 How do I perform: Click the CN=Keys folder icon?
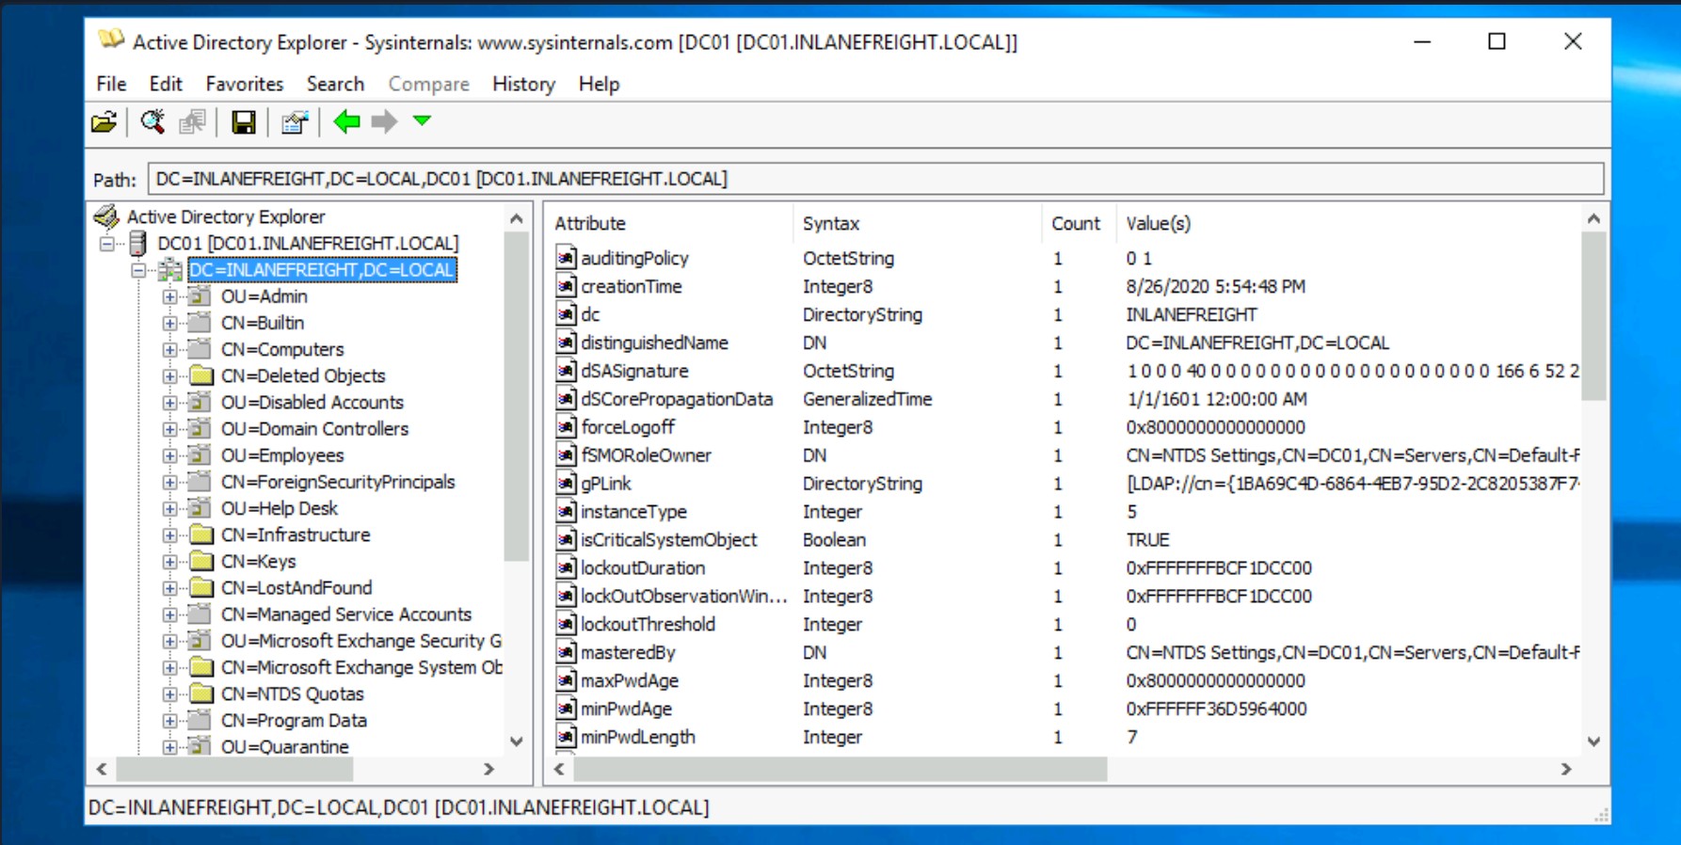200,561
